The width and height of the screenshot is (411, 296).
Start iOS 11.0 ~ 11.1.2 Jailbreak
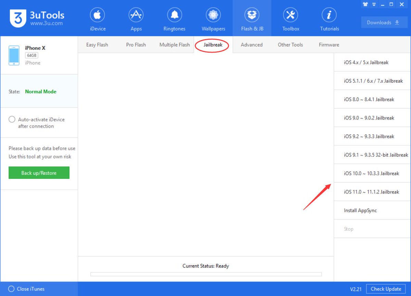point(372,192)
